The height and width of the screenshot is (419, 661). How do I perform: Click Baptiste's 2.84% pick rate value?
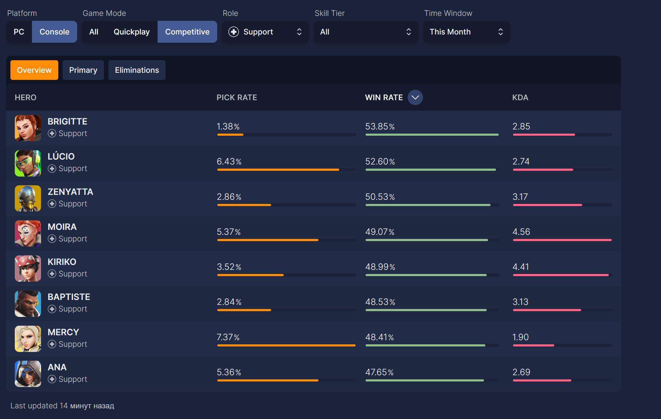click(229, 302)
